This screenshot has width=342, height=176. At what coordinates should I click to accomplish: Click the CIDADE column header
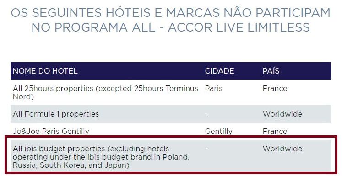[219, 71]
